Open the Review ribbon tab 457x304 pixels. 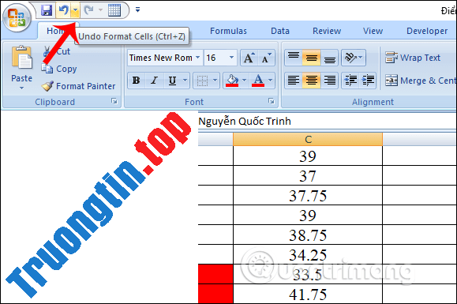coord(327,31)
